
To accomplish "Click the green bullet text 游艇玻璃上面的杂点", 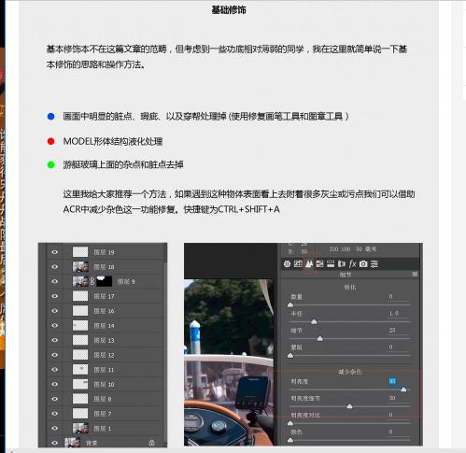I will click(123, 164).
